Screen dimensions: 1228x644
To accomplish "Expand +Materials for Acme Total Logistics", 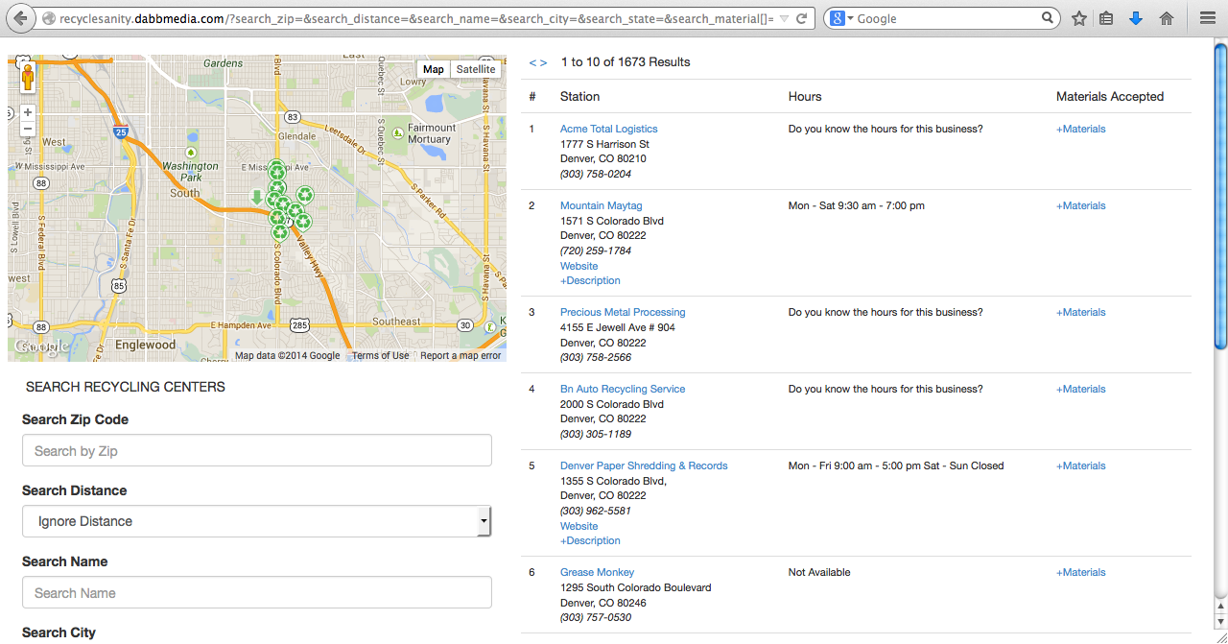I will coord(1081,129).
